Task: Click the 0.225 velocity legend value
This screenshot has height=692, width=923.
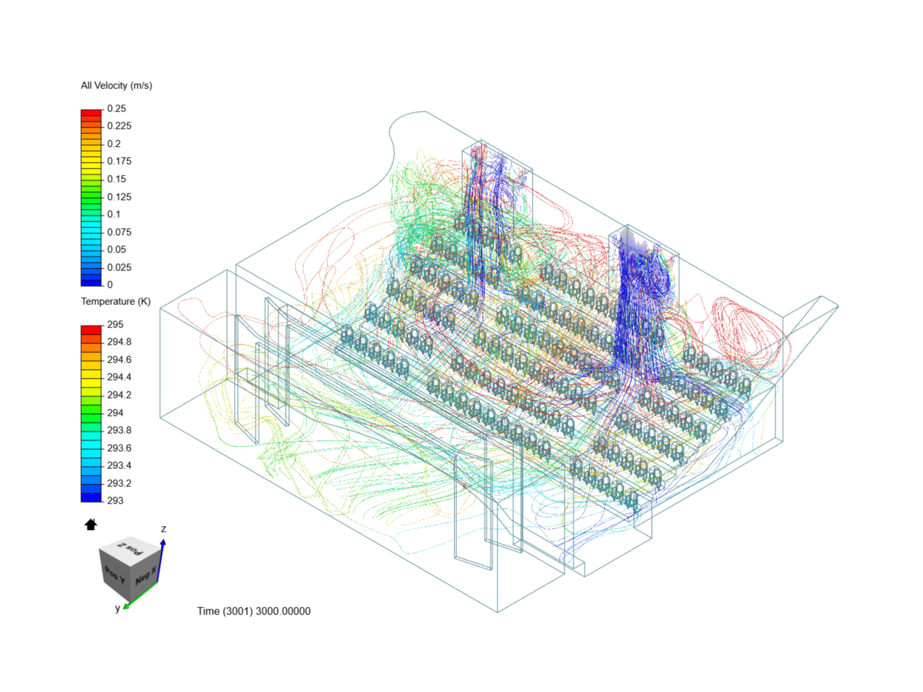Action: [x=119, y=126]
